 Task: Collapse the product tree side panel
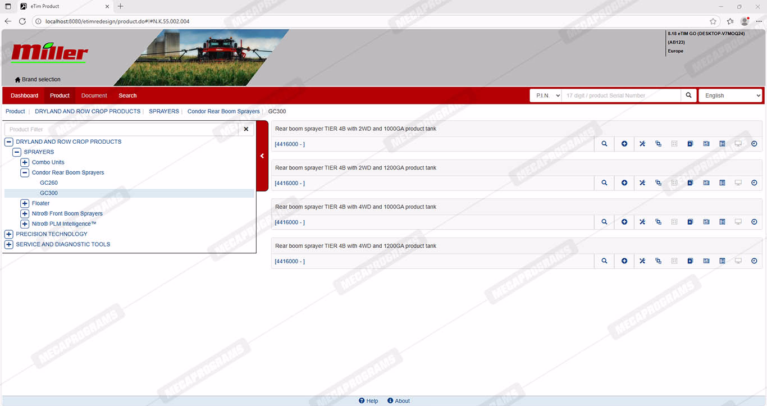[x=262, y=156]
